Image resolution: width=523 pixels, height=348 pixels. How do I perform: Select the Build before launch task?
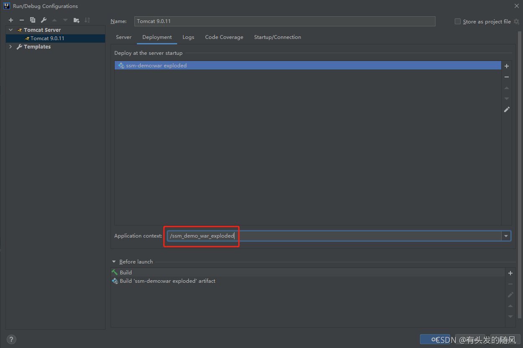point(308,272)
